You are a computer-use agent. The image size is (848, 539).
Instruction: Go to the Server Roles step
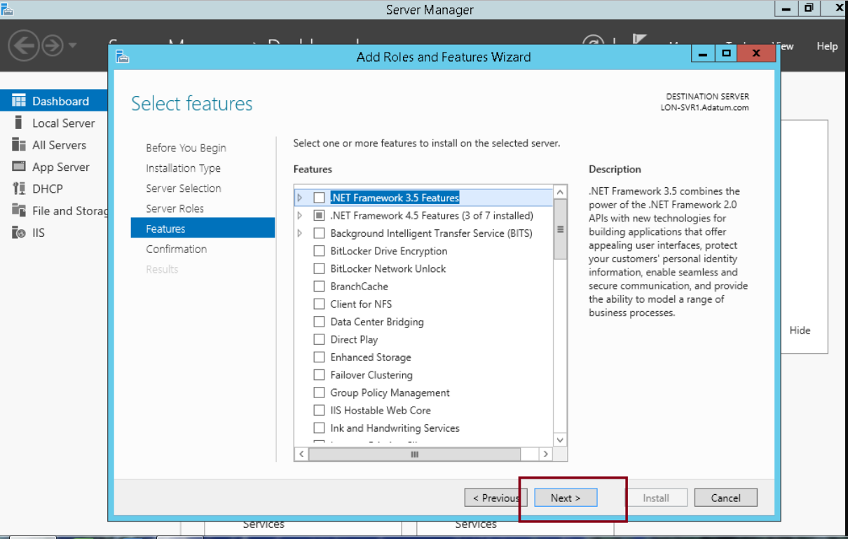(175, 209)
